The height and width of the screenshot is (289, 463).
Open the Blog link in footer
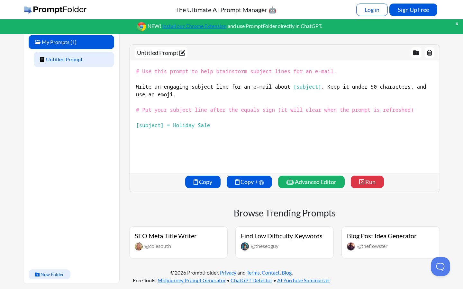[x=286, y=273]
